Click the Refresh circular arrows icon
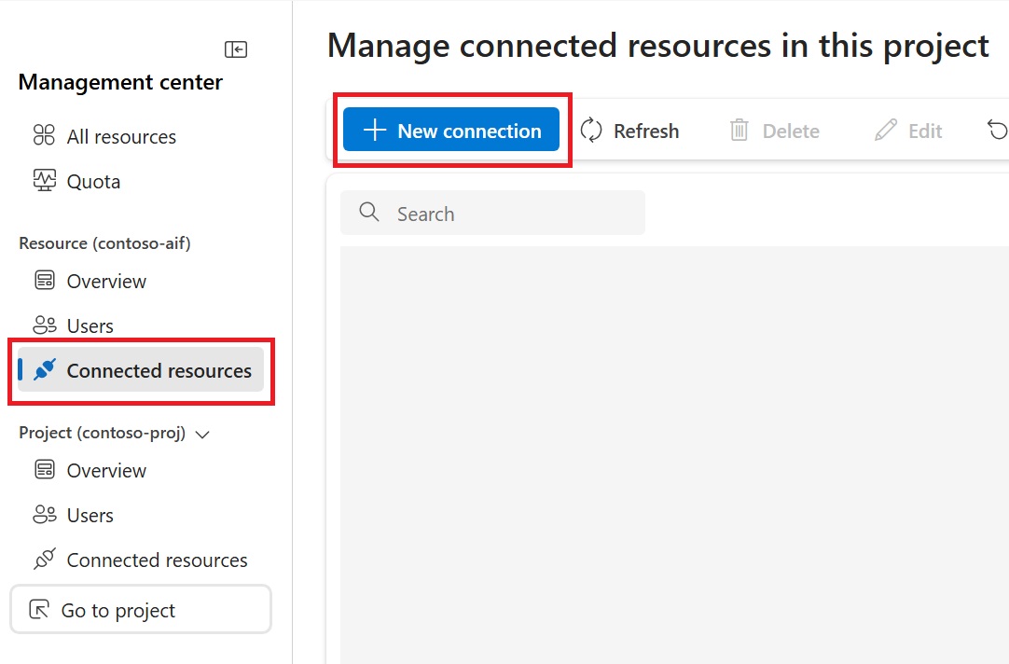Image resolution: width=1009 pixels, height=664 pixels. [592, 131]
